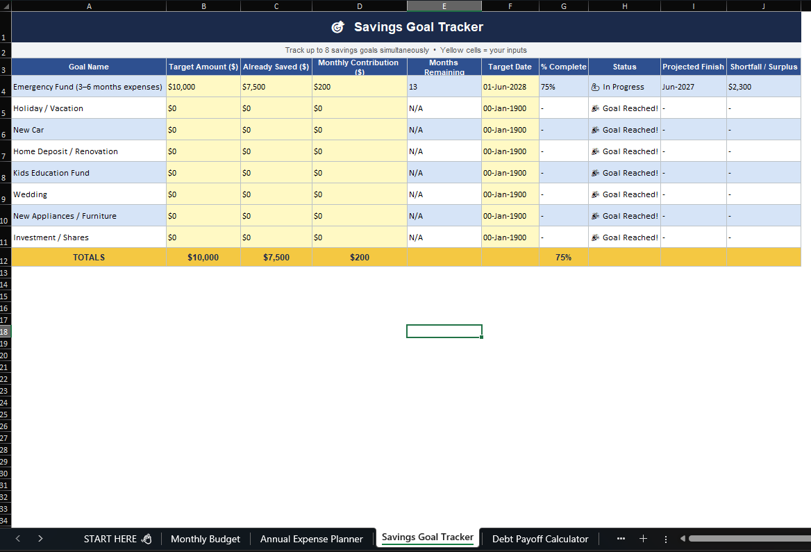This screenshot has width=811, height=552.
Task: Select the Savings Goal Tracker tab
Action: coord(427,537)
